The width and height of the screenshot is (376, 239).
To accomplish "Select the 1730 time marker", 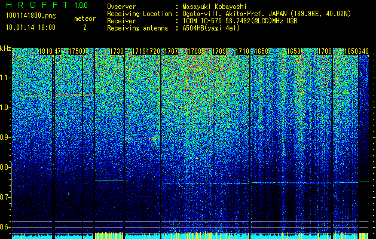I will point(117,51).
